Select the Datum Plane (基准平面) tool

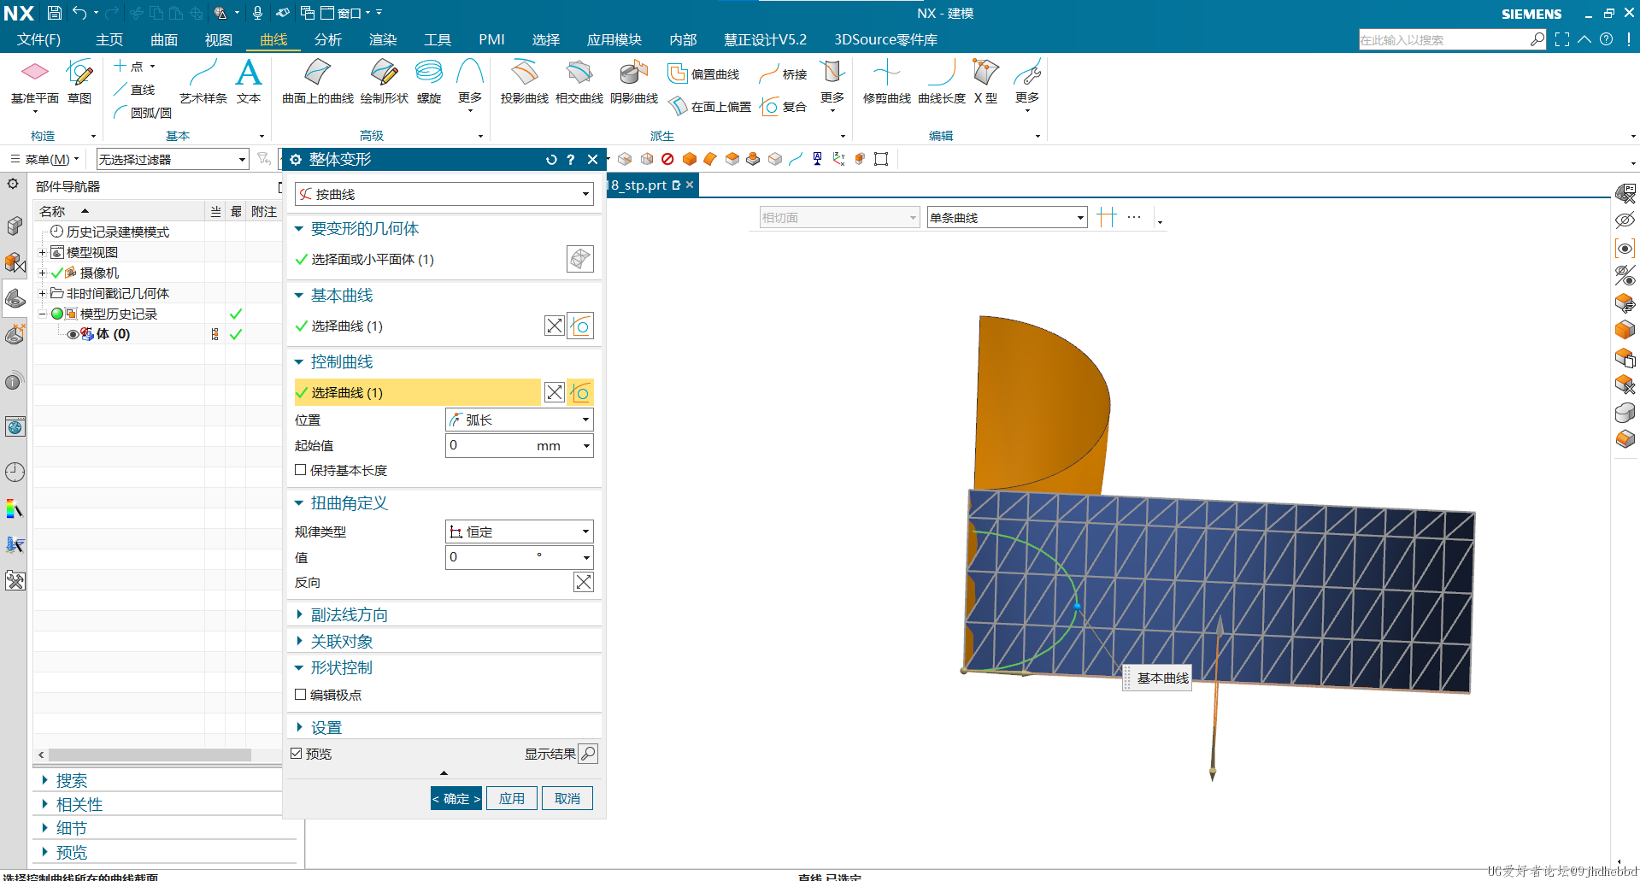pyautogui.click(x=35, y=82)
